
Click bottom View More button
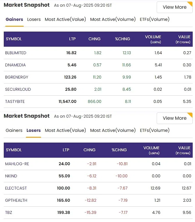174,118
